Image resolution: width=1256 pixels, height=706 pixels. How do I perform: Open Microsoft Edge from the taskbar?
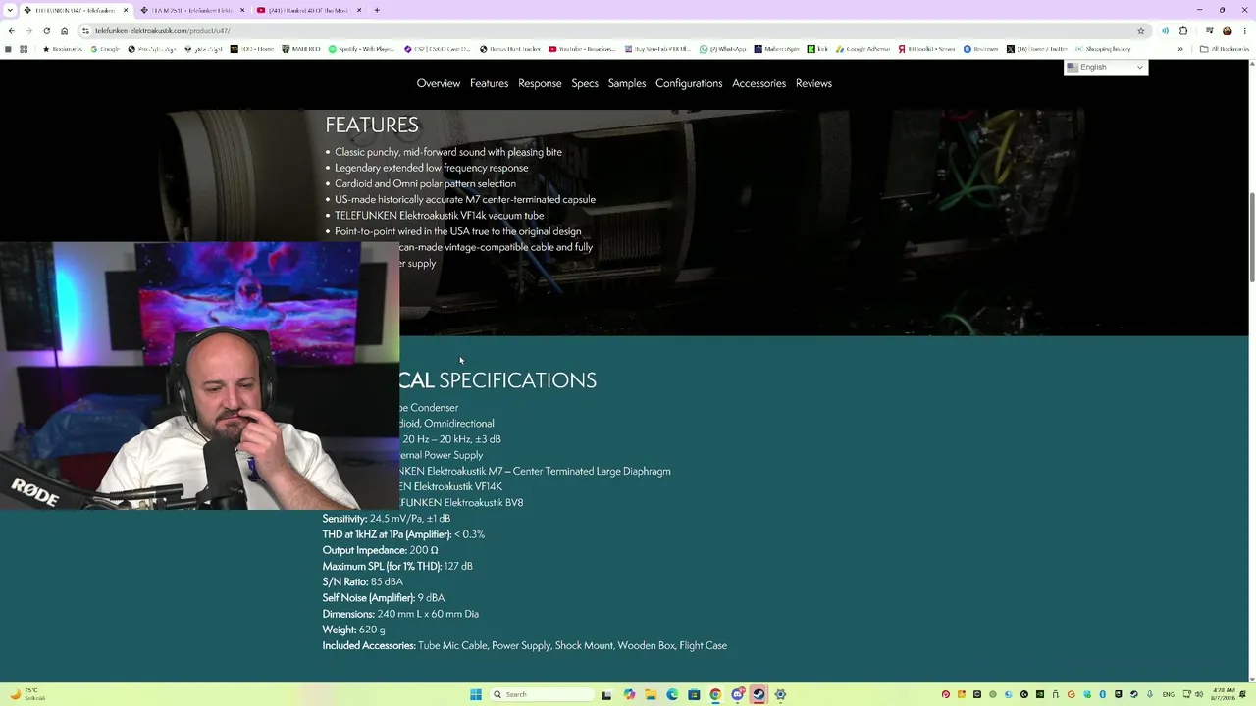pyautogui.click(x=672, y=694)
